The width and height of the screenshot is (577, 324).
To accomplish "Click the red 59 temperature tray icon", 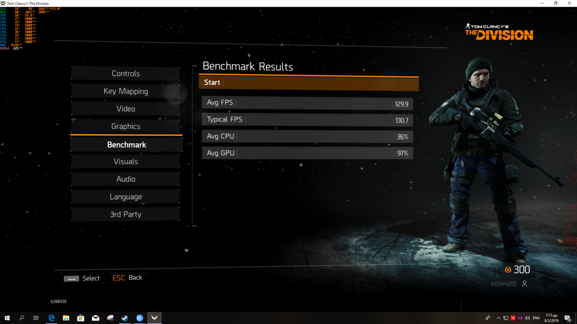I will click(x=513, y=318).
